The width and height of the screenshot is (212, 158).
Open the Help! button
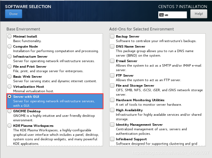pyautogui.click(x=199, y=14)
